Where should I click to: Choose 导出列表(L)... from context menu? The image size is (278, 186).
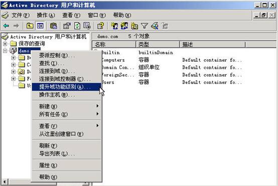pos(66,153)
